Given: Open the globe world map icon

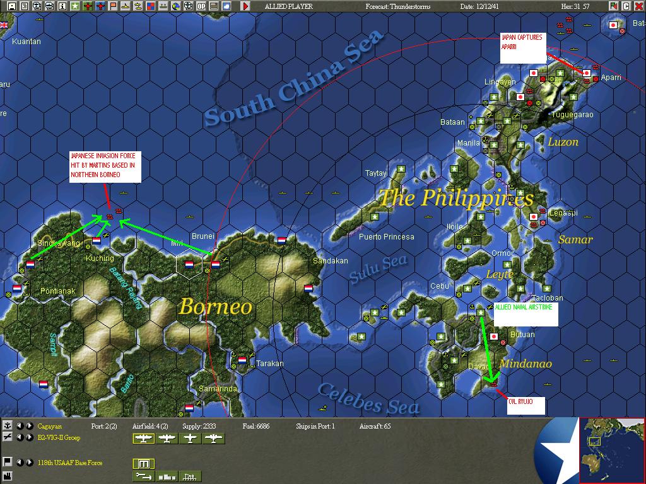Looking at the screenshot, I should [176, 6].
